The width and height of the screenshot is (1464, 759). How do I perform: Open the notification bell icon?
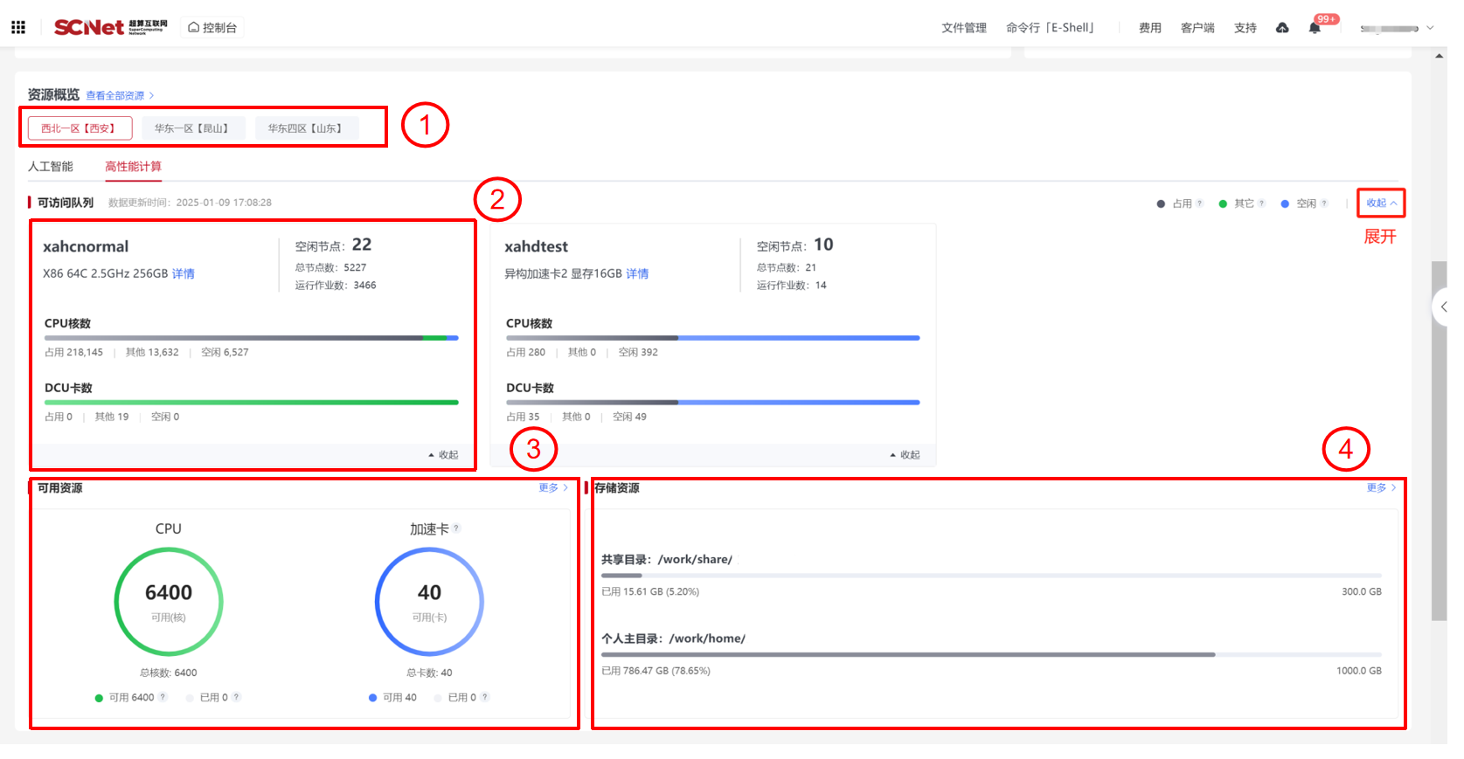(x=1314, y=28)
